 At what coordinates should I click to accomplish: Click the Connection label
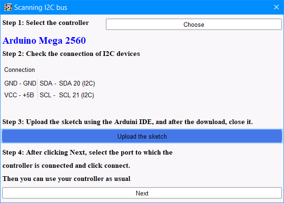click(x=19, y=70)
